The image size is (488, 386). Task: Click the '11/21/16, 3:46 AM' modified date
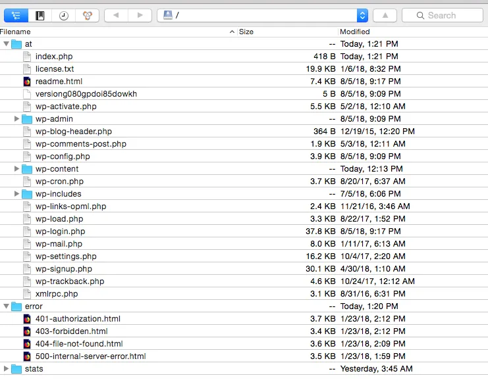coord(375,206)
